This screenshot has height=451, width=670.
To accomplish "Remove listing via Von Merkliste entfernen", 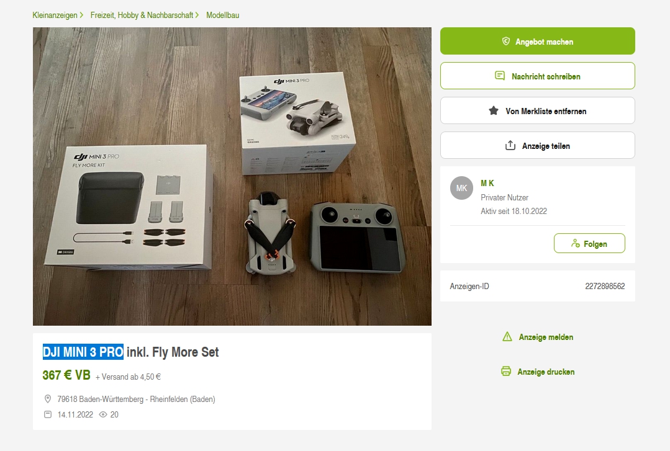I will [x=538, y=111].
